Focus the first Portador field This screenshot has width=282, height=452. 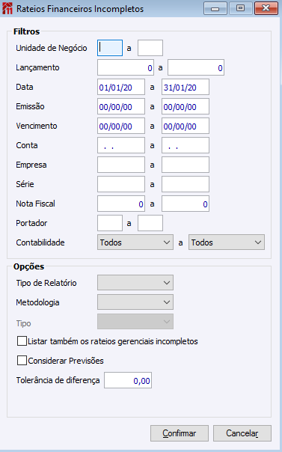[110, 223]
